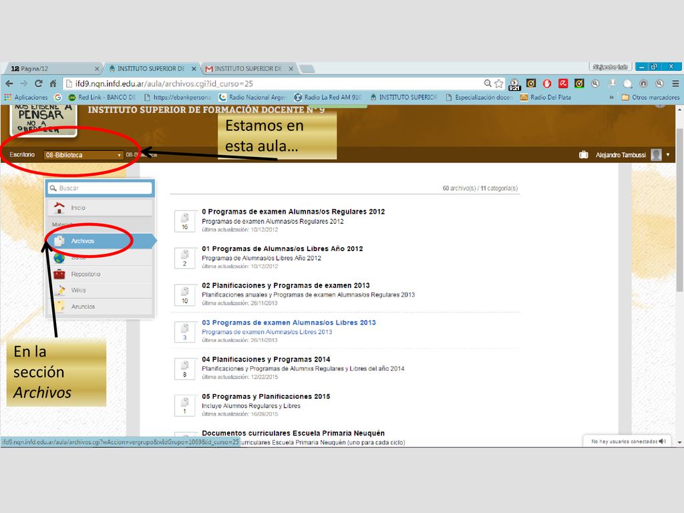Click the Incluye Alumnos Regulares y Libres description
Viewport: 684px width, 513px height.
click(251, 405)
